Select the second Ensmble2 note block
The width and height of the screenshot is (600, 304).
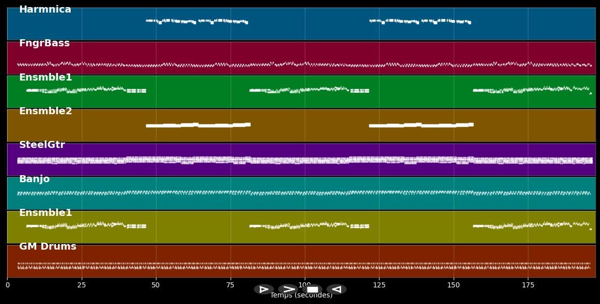421,125
